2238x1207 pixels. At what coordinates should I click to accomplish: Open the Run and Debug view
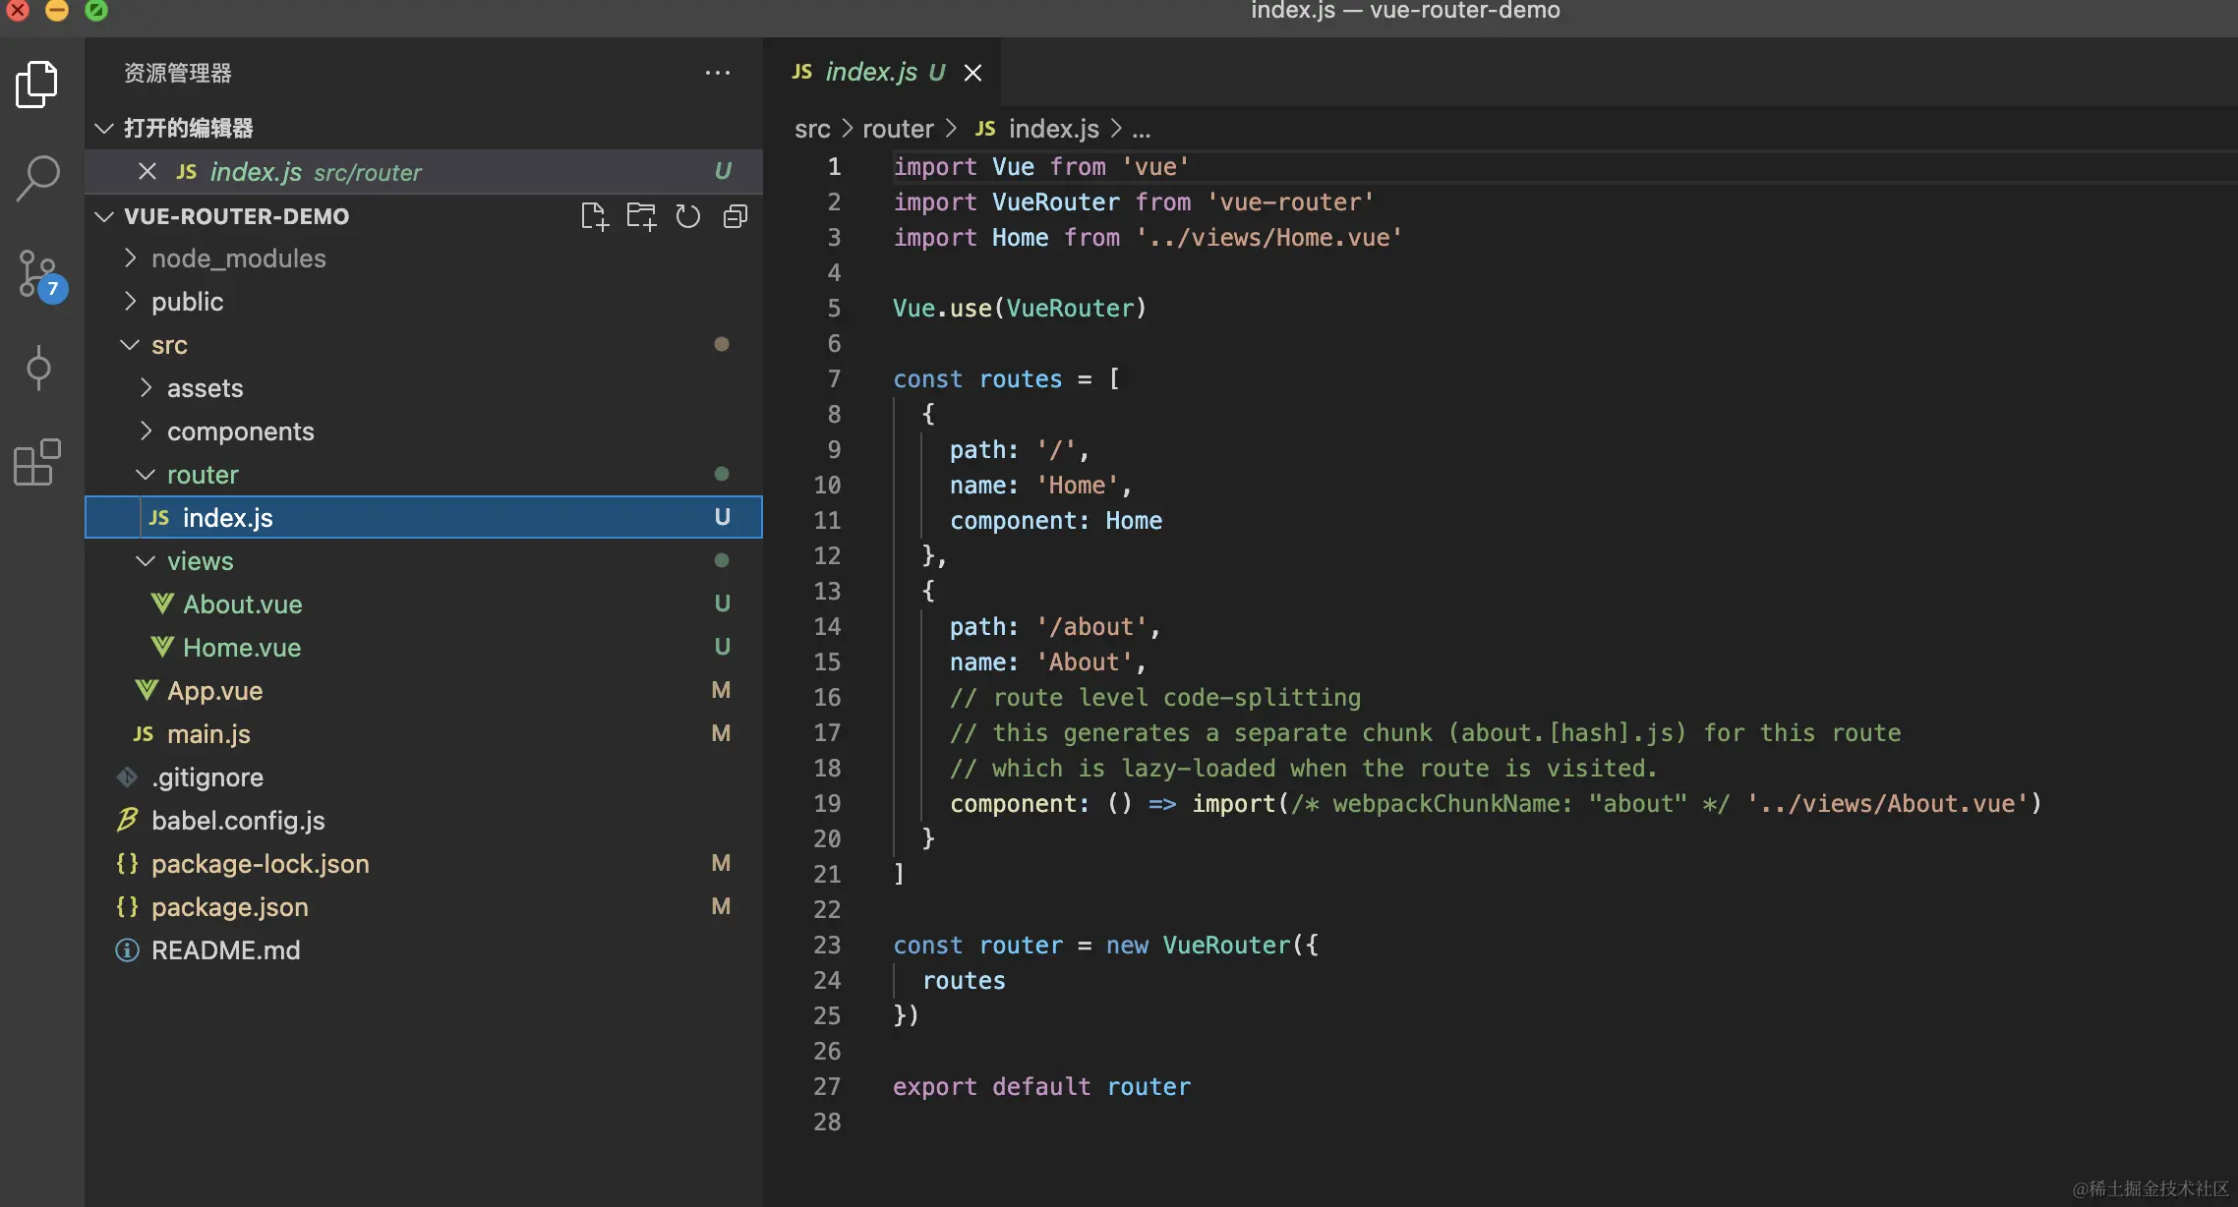[x=37, y=368]
